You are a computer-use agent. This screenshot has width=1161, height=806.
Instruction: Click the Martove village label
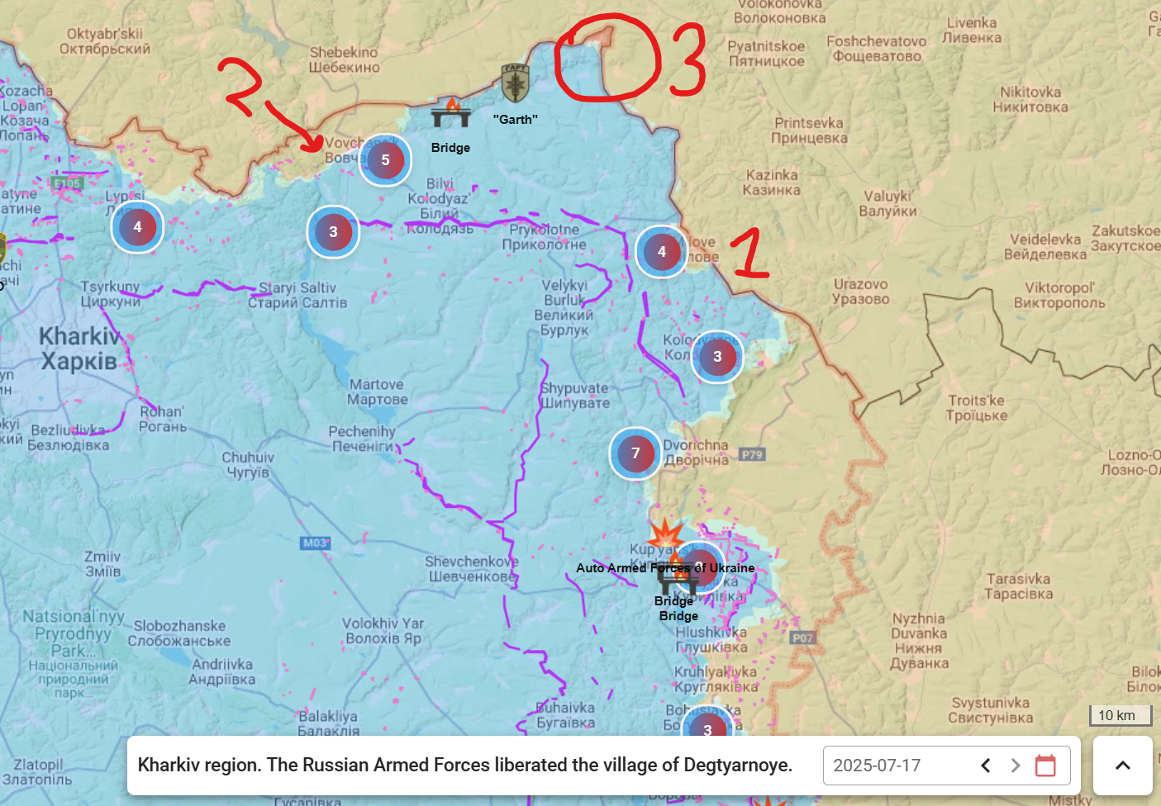378,392
